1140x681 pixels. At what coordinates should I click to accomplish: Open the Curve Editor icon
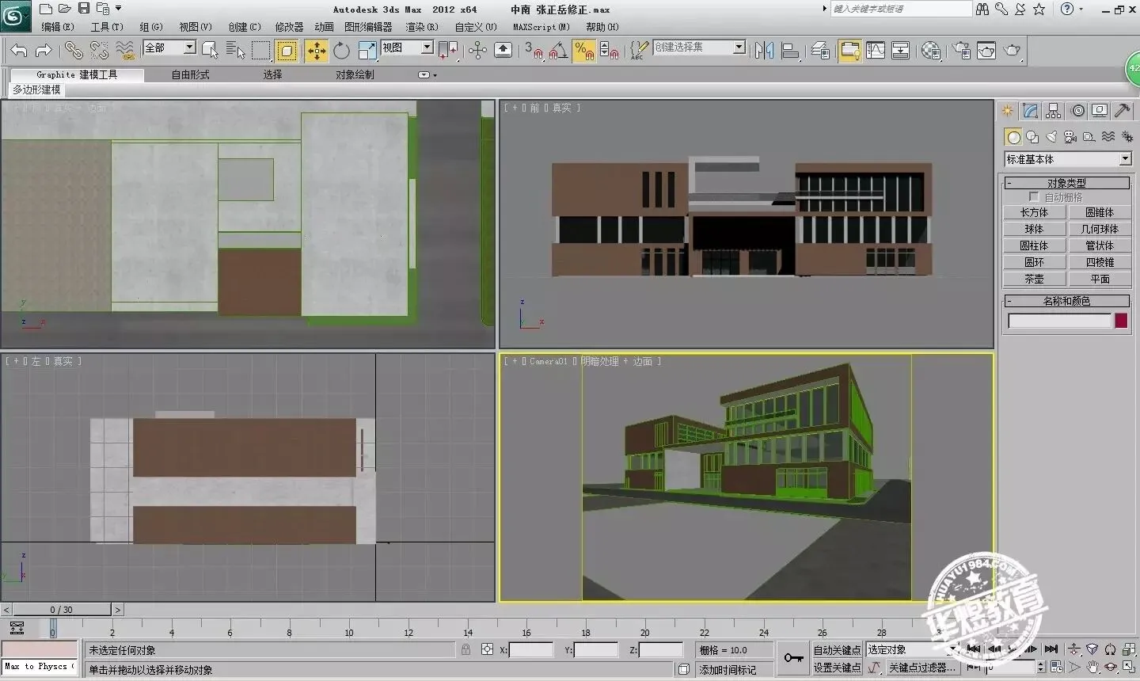[x=876, y=51]
